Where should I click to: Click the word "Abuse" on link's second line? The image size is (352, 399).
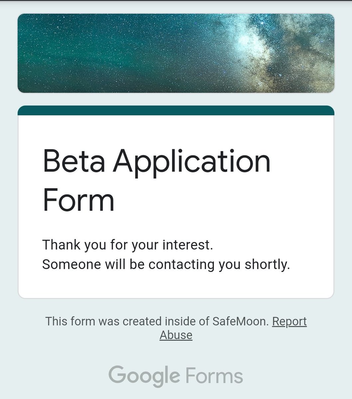[x=176, y=335]
